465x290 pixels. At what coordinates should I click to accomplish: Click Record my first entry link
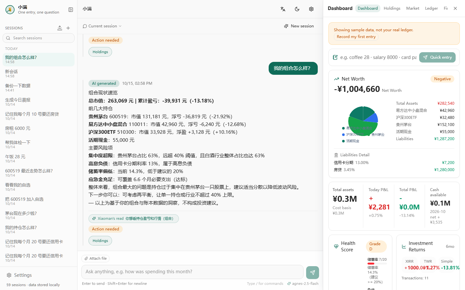[356, 37]
